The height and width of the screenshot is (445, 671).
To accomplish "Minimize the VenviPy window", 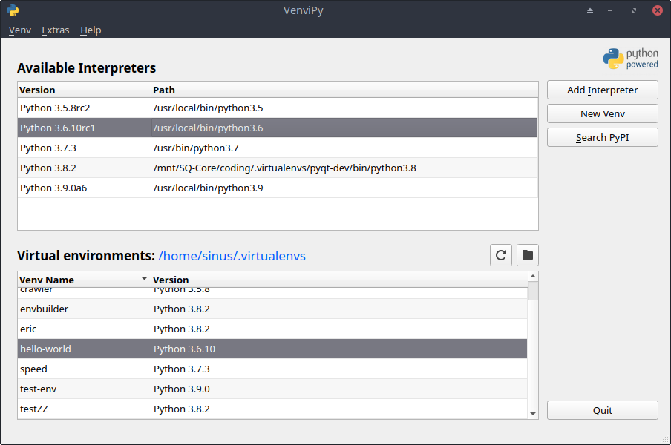I will pyautogui.click(x=610, y=10).
